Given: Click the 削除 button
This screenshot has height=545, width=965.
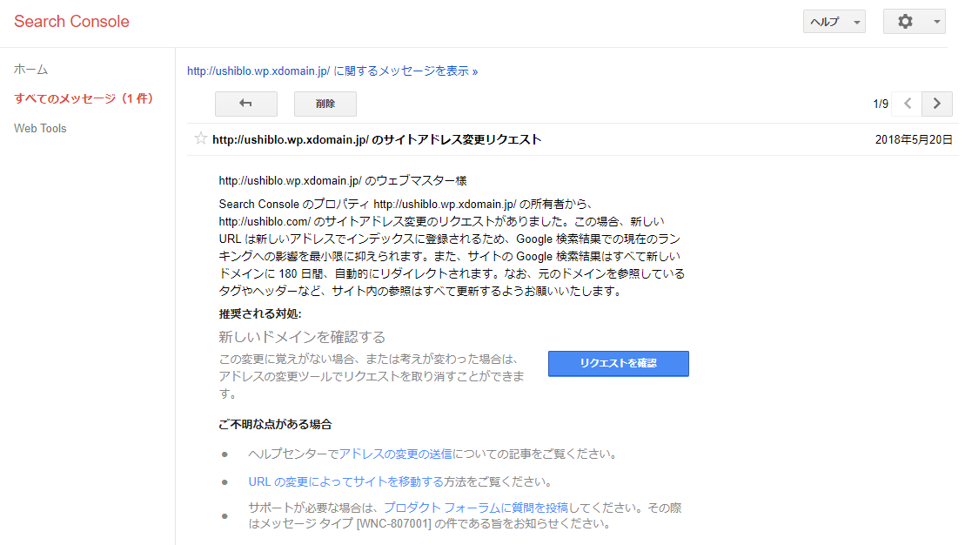Looking at the screenshot, I should pos(325,104).
